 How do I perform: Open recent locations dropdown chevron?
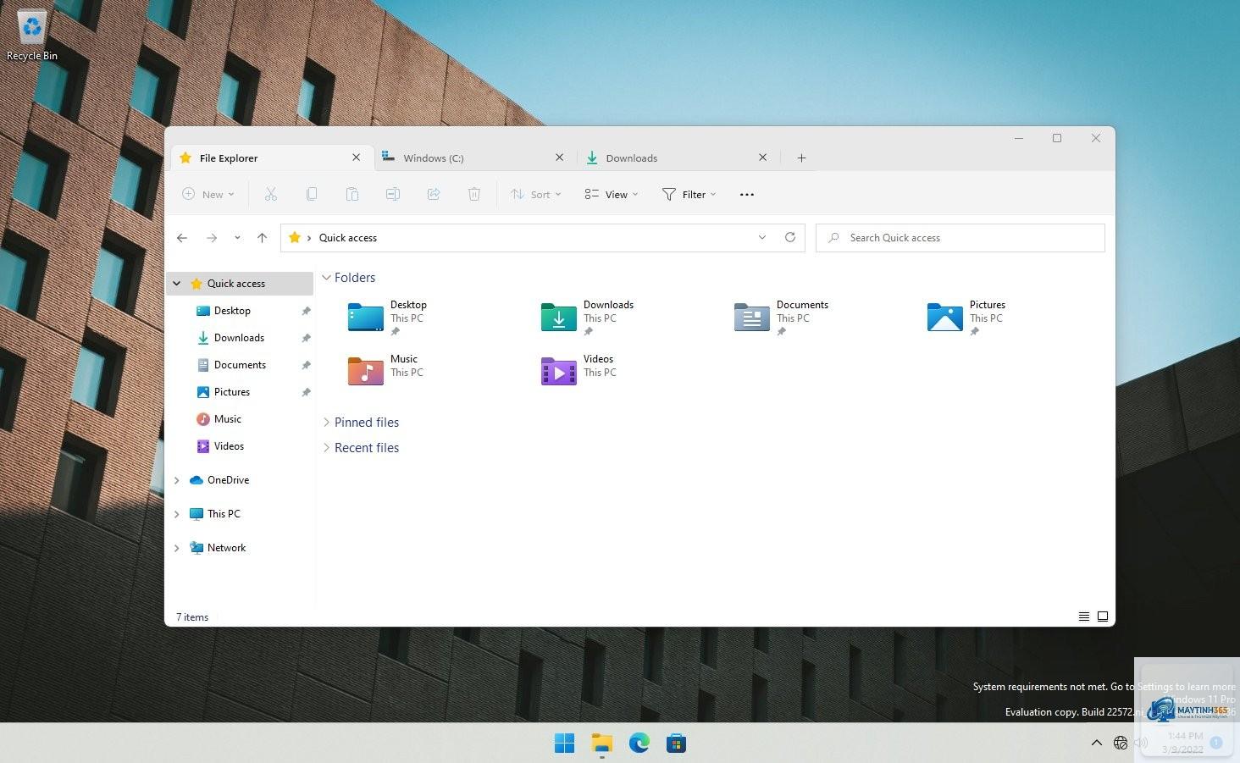click(237, 238)
